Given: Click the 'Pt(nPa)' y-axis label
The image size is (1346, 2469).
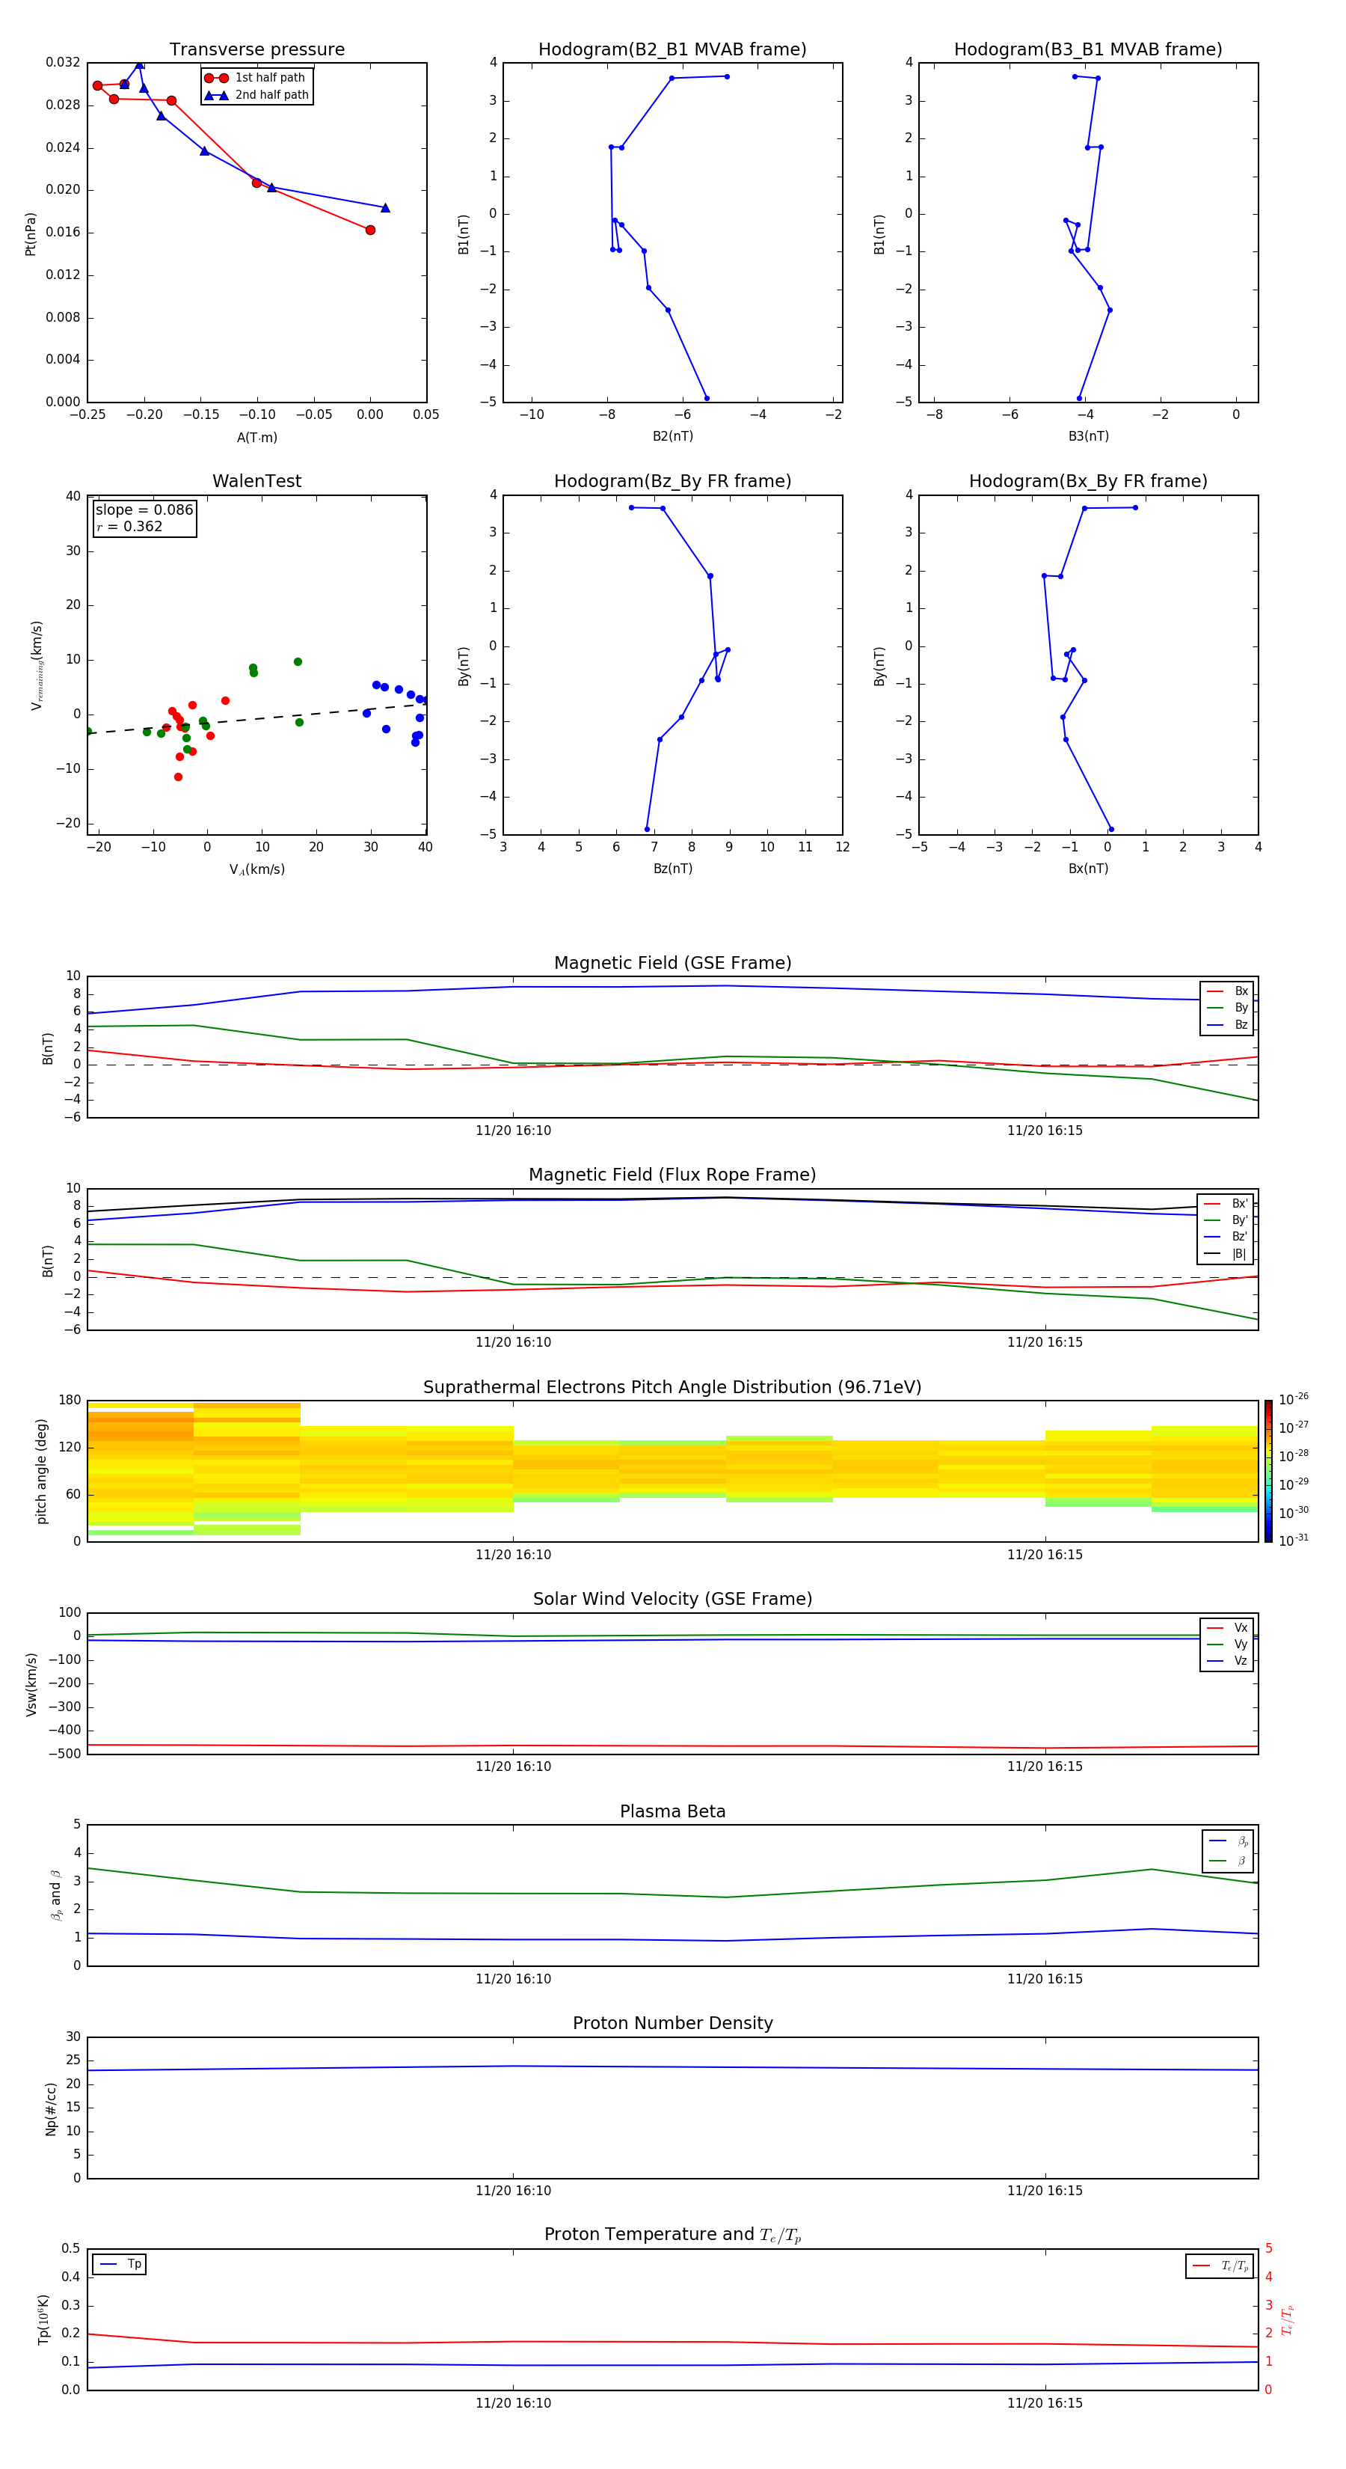Looking at the screenshot, I should (x=30, y=234).
